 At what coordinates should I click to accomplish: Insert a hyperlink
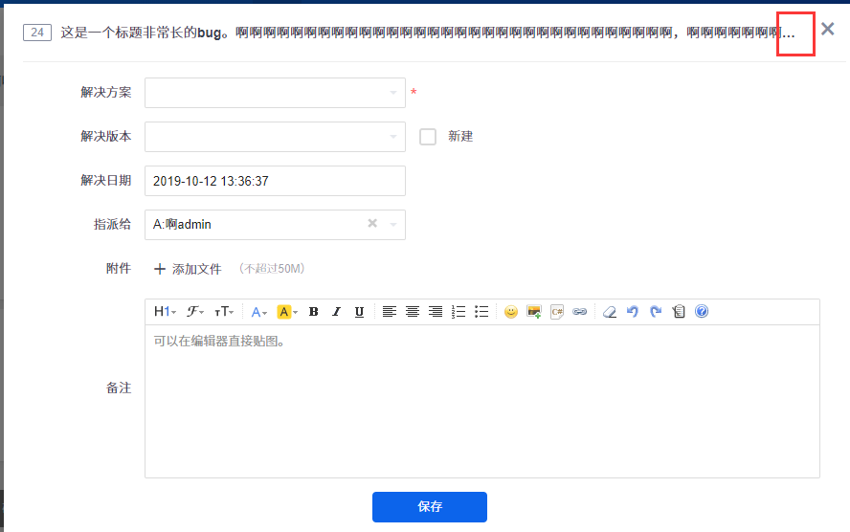click(x=579, y=312)
